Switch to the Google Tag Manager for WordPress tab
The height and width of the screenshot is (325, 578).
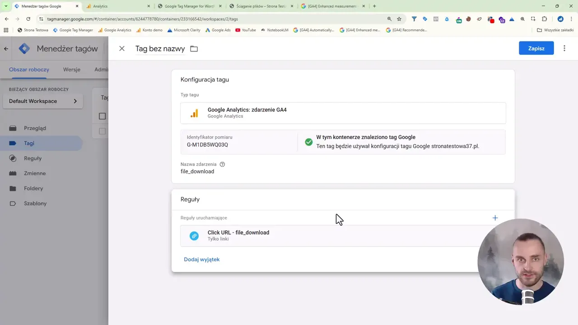(190, 6)
